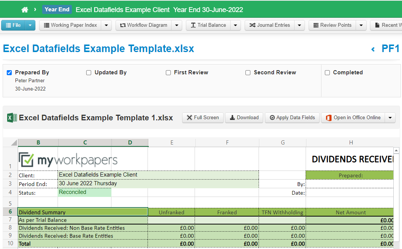
Task: Open the Workflow Diagram
Action: point(143,25)
